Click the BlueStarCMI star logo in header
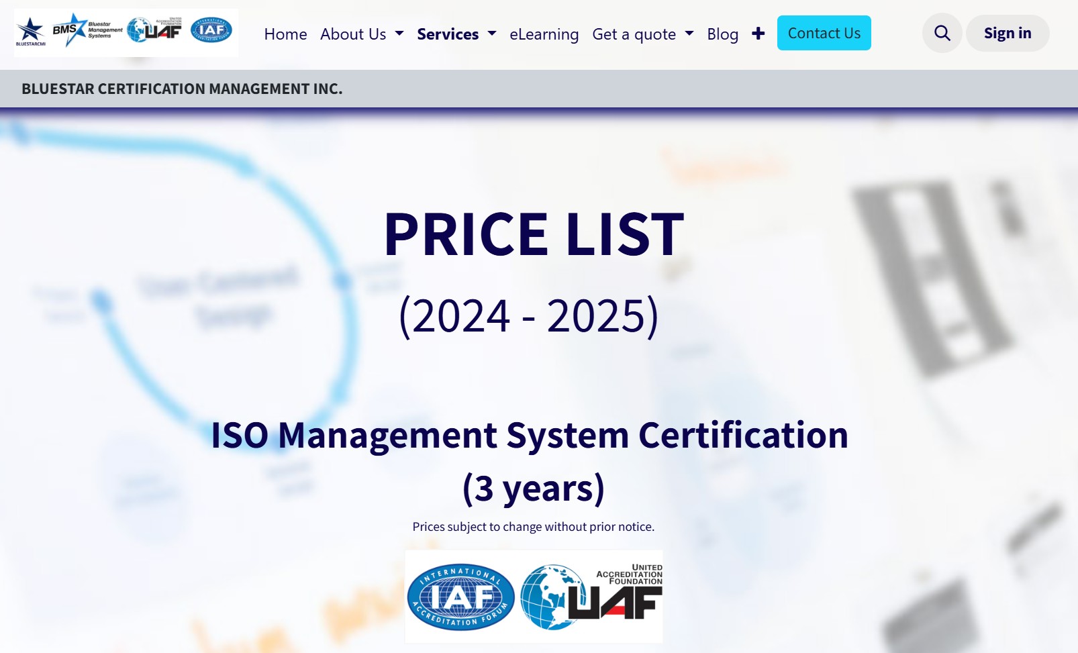 [x=30, y=32]
